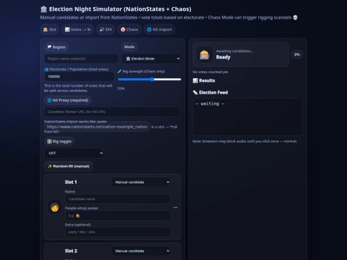The width and height of the screenshot is (347, 260).
Task: Open Slot 2 Manual candidate dropdown
Action: [x=141, y=251]
